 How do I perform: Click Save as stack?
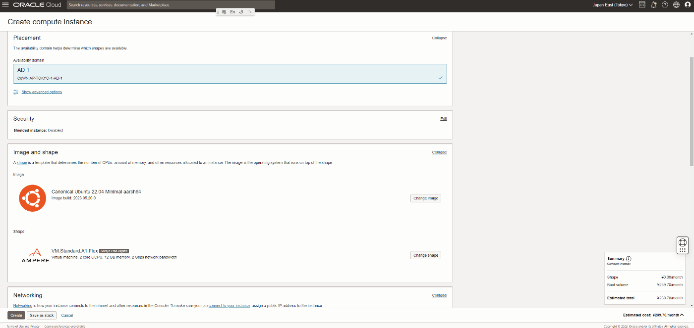click(x=42, y=315)
